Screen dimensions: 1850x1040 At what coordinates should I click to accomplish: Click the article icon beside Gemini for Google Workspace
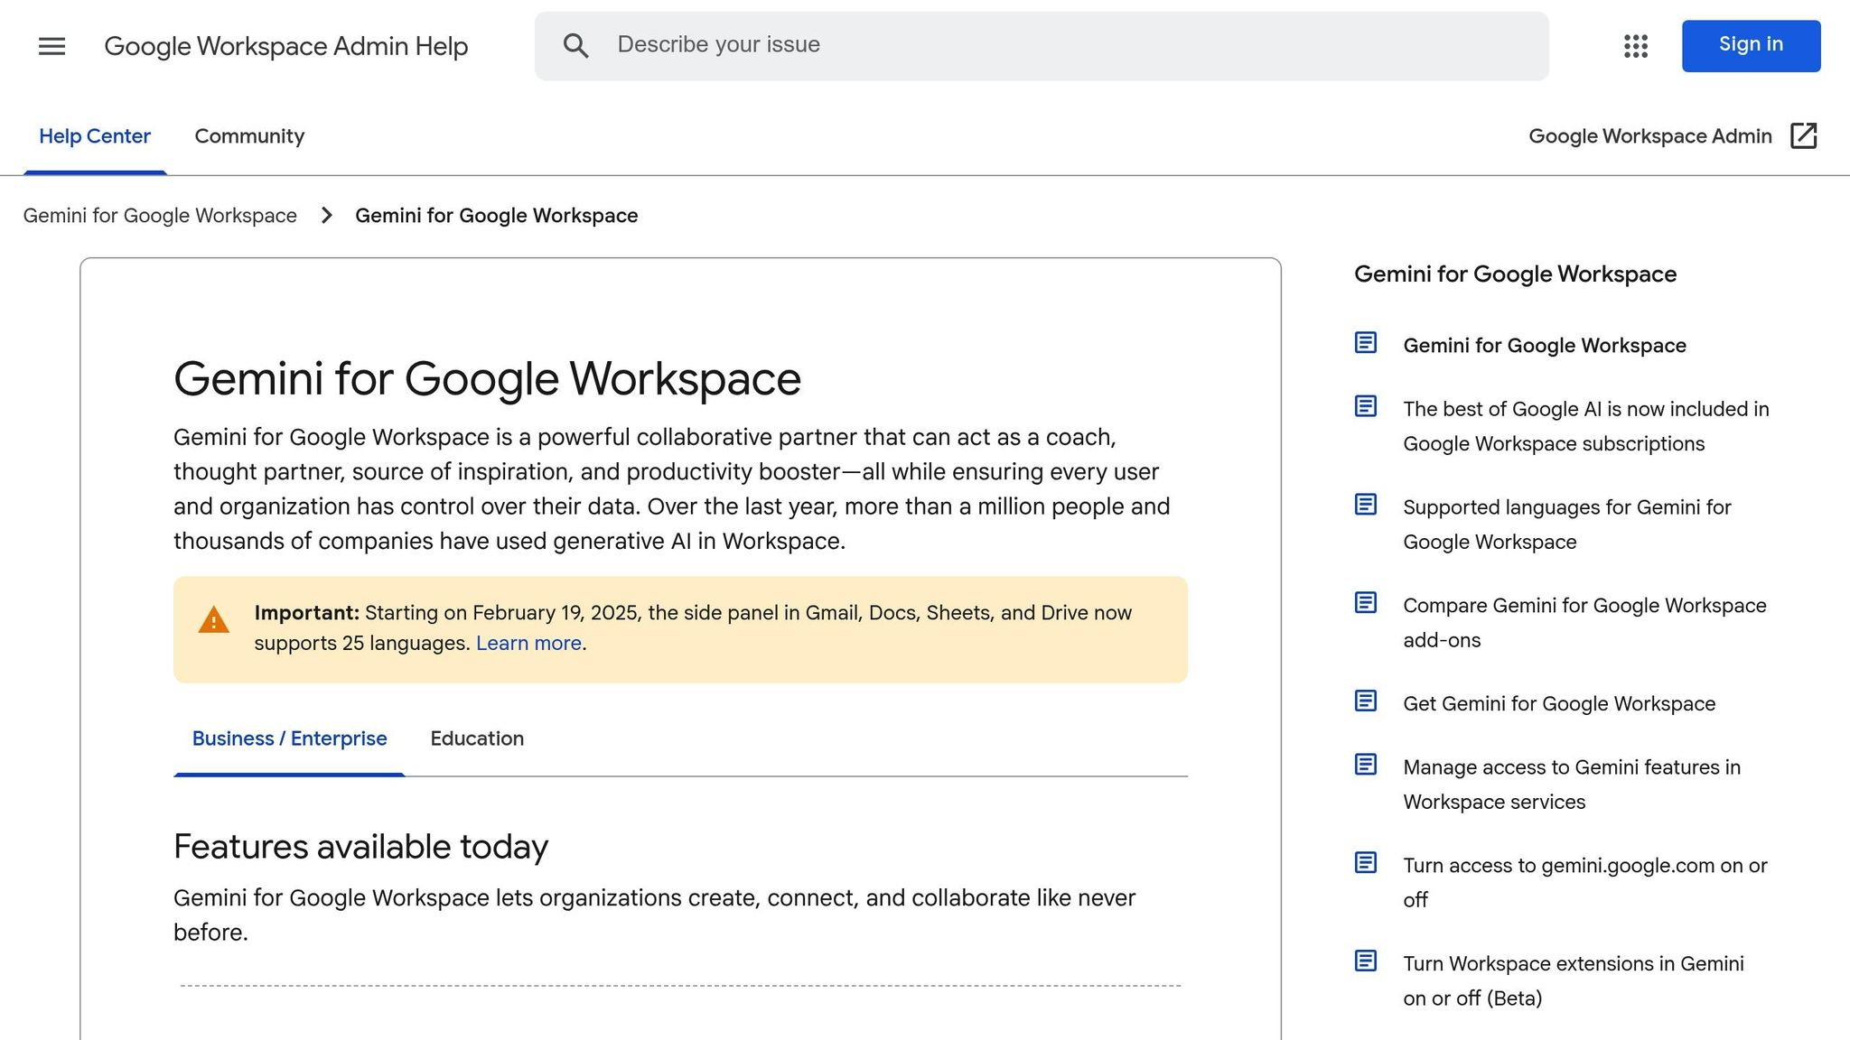[x=1365, y=343]
